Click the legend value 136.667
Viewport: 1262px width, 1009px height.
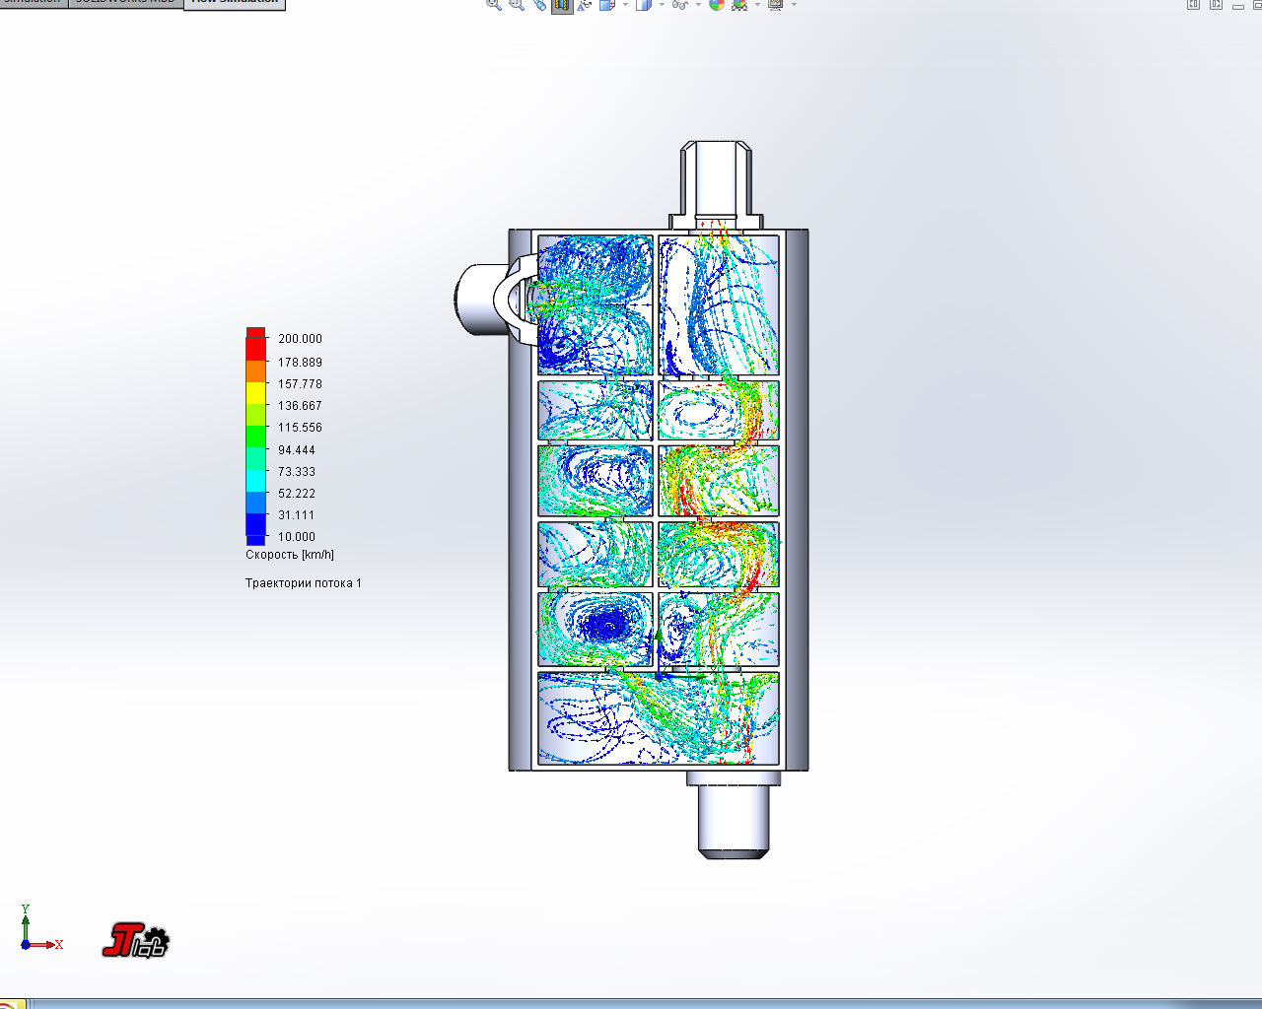(x=300, y=406)
